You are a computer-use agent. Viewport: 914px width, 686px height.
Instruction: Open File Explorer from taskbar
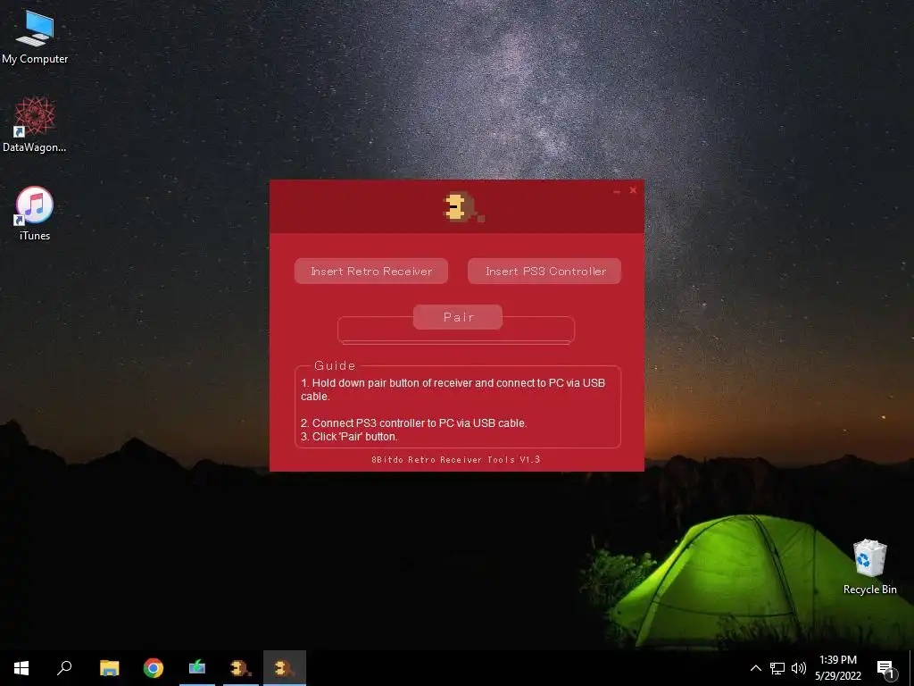click(x=109, y=668)
